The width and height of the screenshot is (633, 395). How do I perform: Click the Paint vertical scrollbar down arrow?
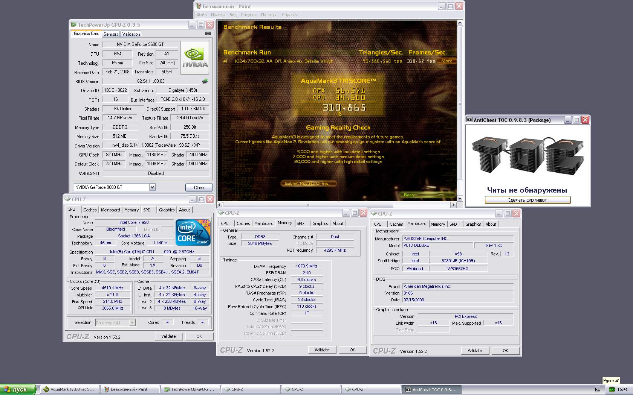point(460,198)
